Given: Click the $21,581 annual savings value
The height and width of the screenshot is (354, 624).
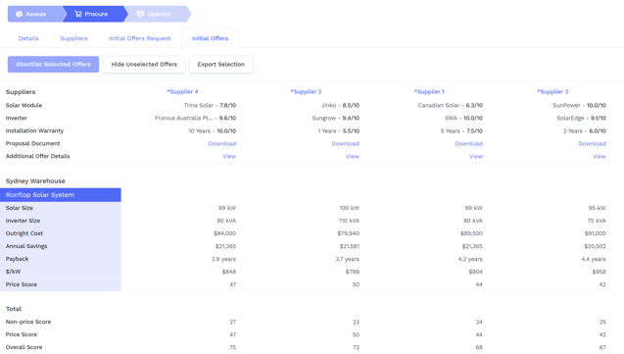Looking at the screenshot, I should pos(349,246).
